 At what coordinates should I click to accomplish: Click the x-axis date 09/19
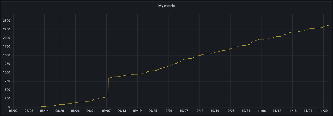pyautogui.click(x=137, y=111)
